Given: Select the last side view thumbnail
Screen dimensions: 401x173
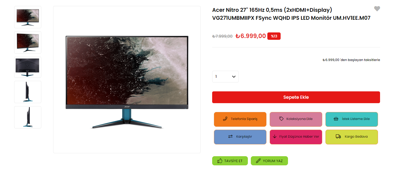Looking at the screenshot, I should click(x=28, y=117).
